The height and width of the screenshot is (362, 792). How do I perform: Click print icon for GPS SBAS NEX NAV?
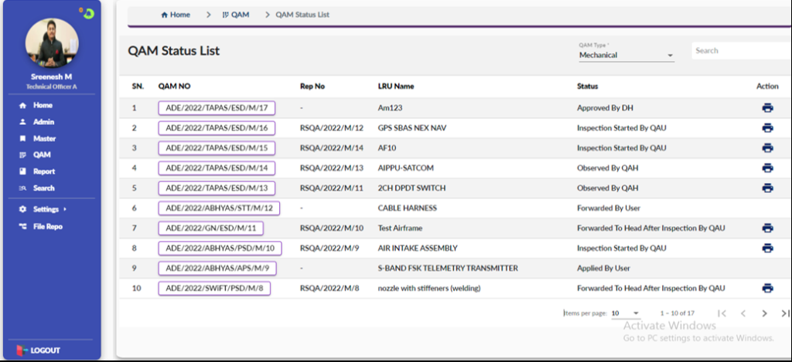click(767, 128)
